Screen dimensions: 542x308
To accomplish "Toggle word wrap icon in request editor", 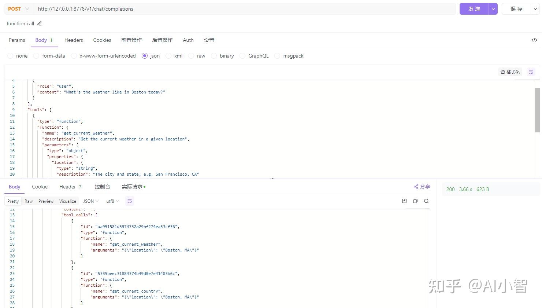I will tap(531, 72).
